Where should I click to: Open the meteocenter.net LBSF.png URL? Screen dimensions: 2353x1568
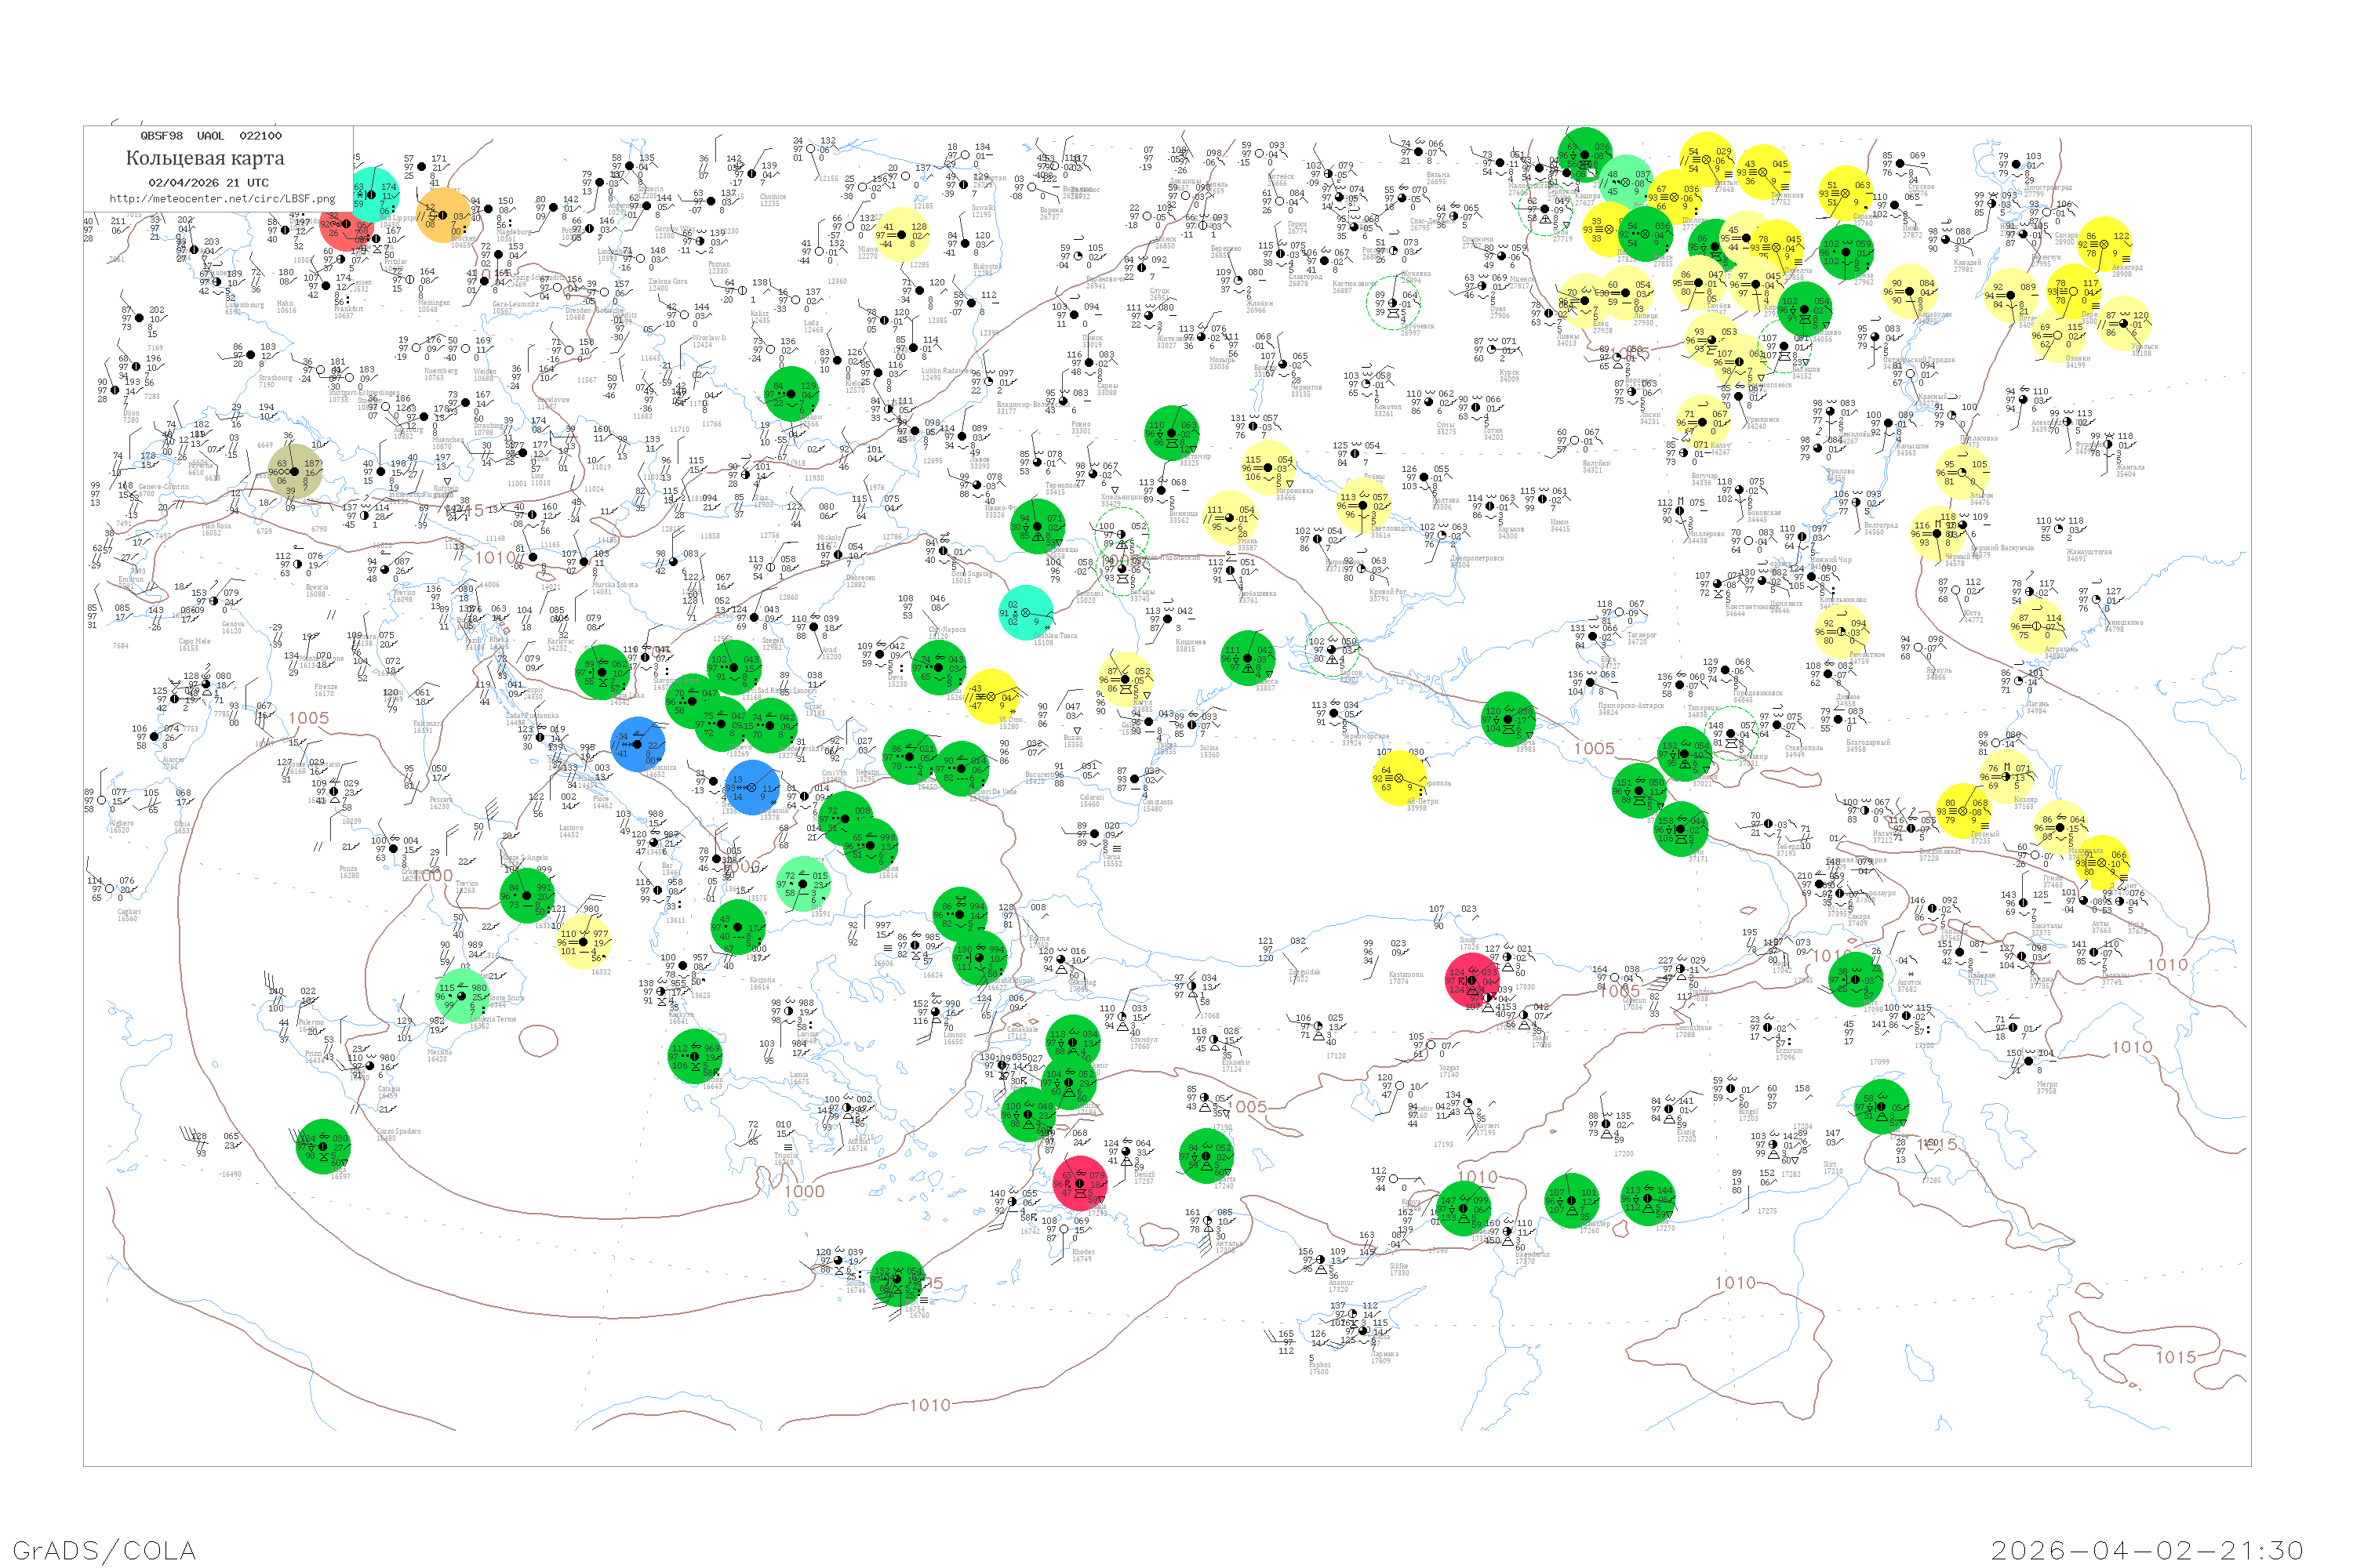(x=222, y=199)
